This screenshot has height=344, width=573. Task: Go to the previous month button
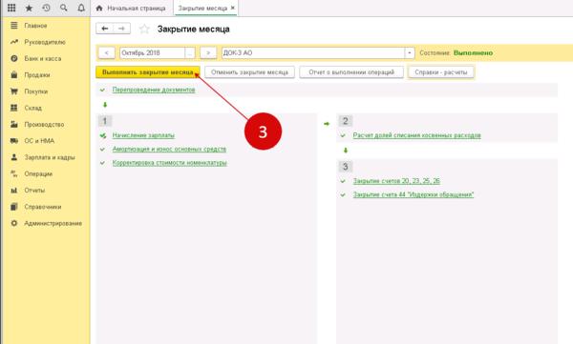[106, 53]
